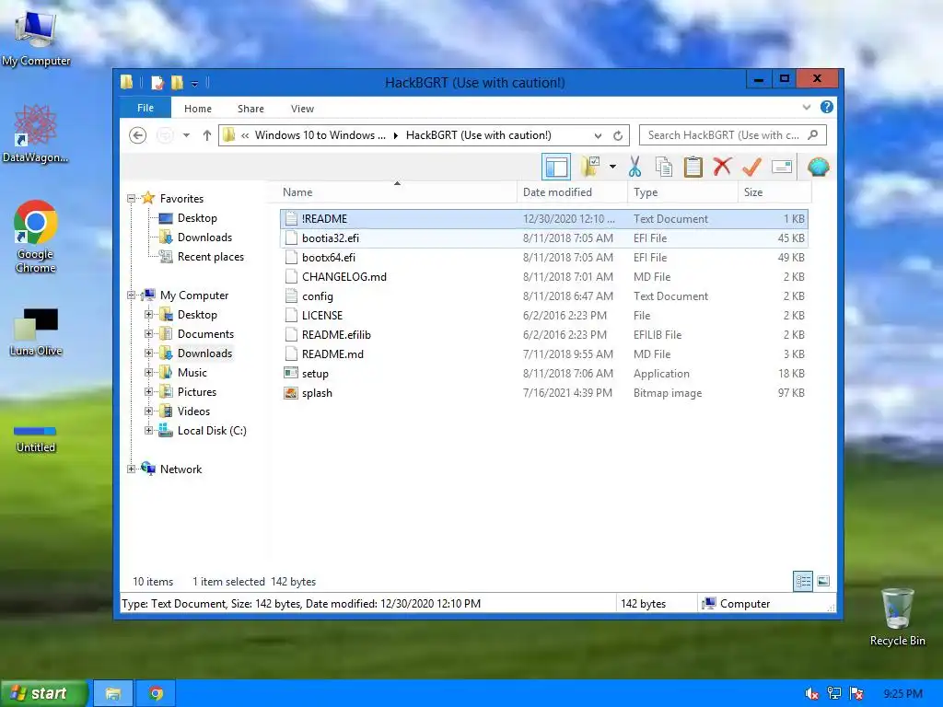Select the CHANGELOG.md file
This screenshot has height=707, width=943.
point(543,276)
